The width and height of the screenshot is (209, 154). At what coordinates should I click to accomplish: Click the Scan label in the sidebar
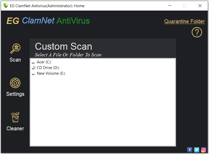pyautogui.click(x=15, y=60)
